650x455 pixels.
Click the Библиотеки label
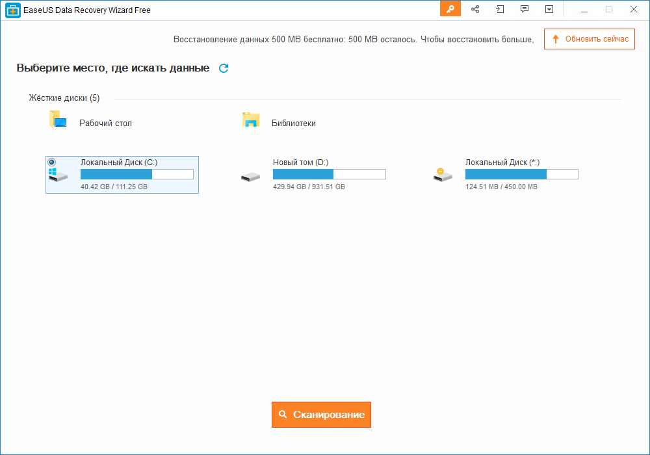(294, 123)
